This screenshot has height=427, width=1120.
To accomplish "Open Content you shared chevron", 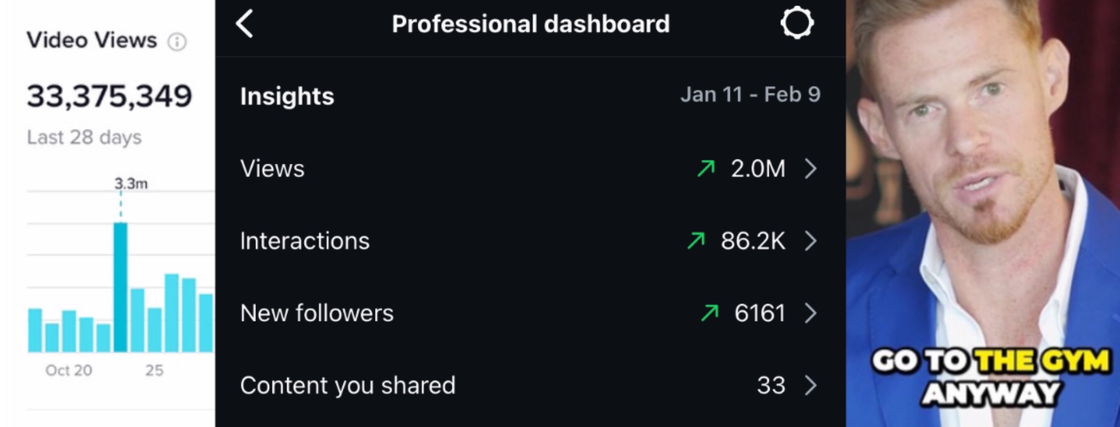I will pos(811,386).
